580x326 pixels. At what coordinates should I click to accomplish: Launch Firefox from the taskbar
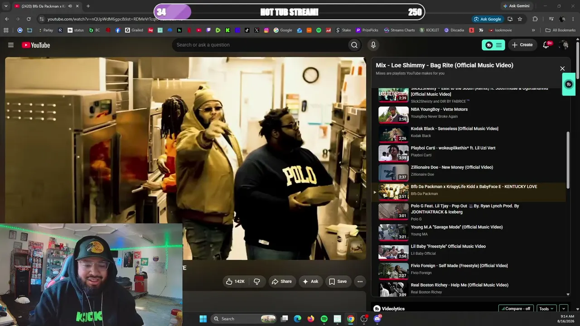point(310,319)
